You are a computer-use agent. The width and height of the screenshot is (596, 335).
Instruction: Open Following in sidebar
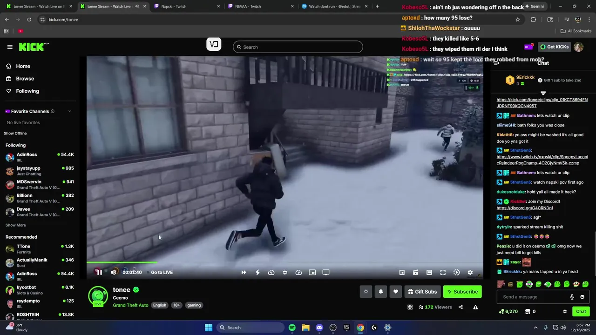point(27,91)
